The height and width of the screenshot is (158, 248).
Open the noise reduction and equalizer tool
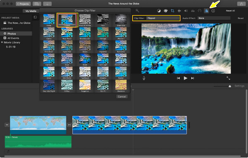tap(193, 11)
